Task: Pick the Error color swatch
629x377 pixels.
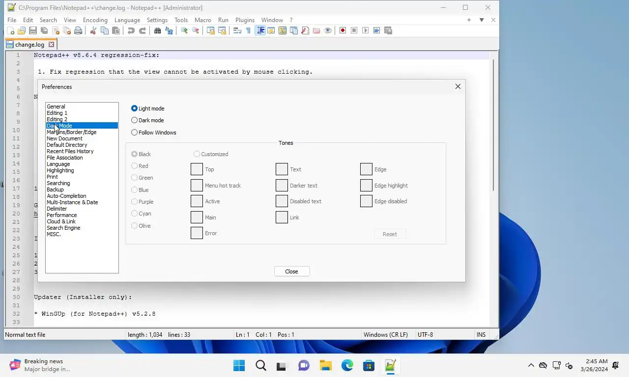Action: point(197,233)
